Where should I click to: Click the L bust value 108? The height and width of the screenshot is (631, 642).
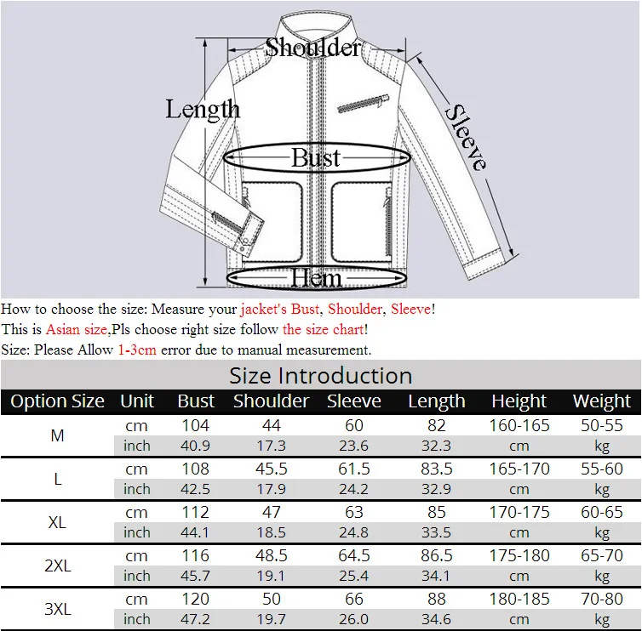point(195,469)
